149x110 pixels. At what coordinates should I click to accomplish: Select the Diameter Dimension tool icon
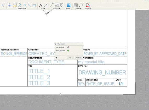point(20,5)
